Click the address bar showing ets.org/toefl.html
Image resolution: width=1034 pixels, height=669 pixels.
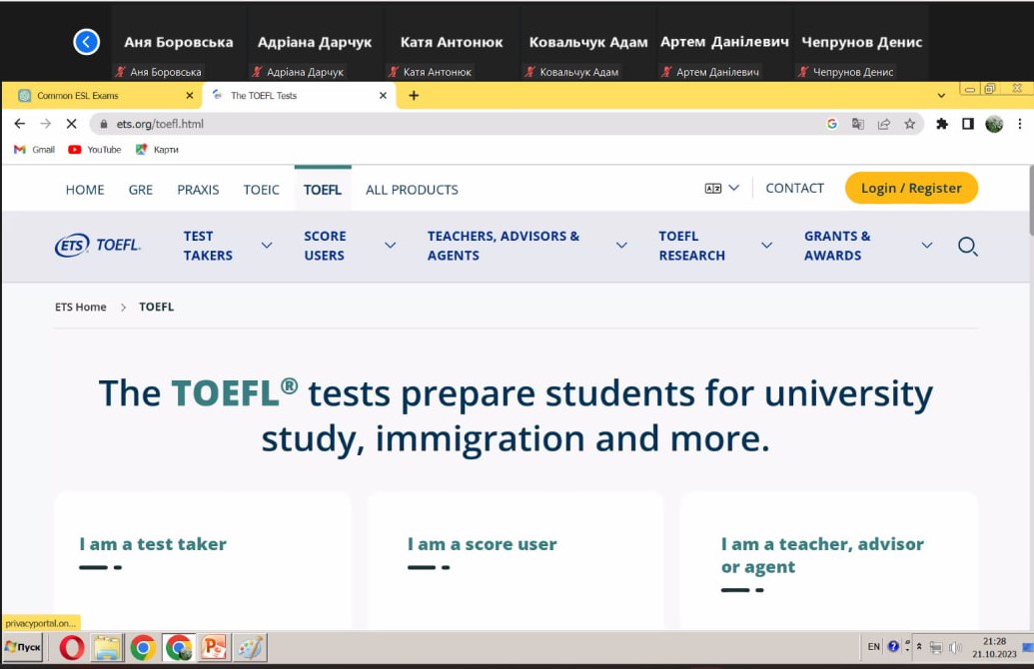(x=450, y=124)
